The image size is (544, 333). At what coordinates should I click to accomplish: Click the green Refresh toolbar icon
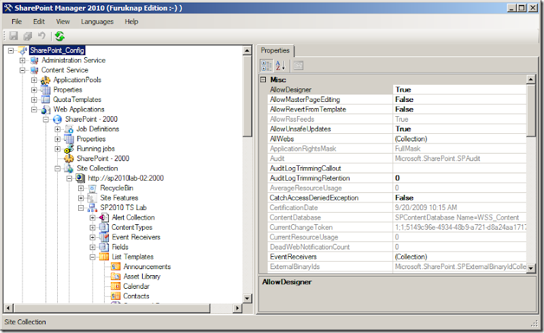(x=60, y=36)
